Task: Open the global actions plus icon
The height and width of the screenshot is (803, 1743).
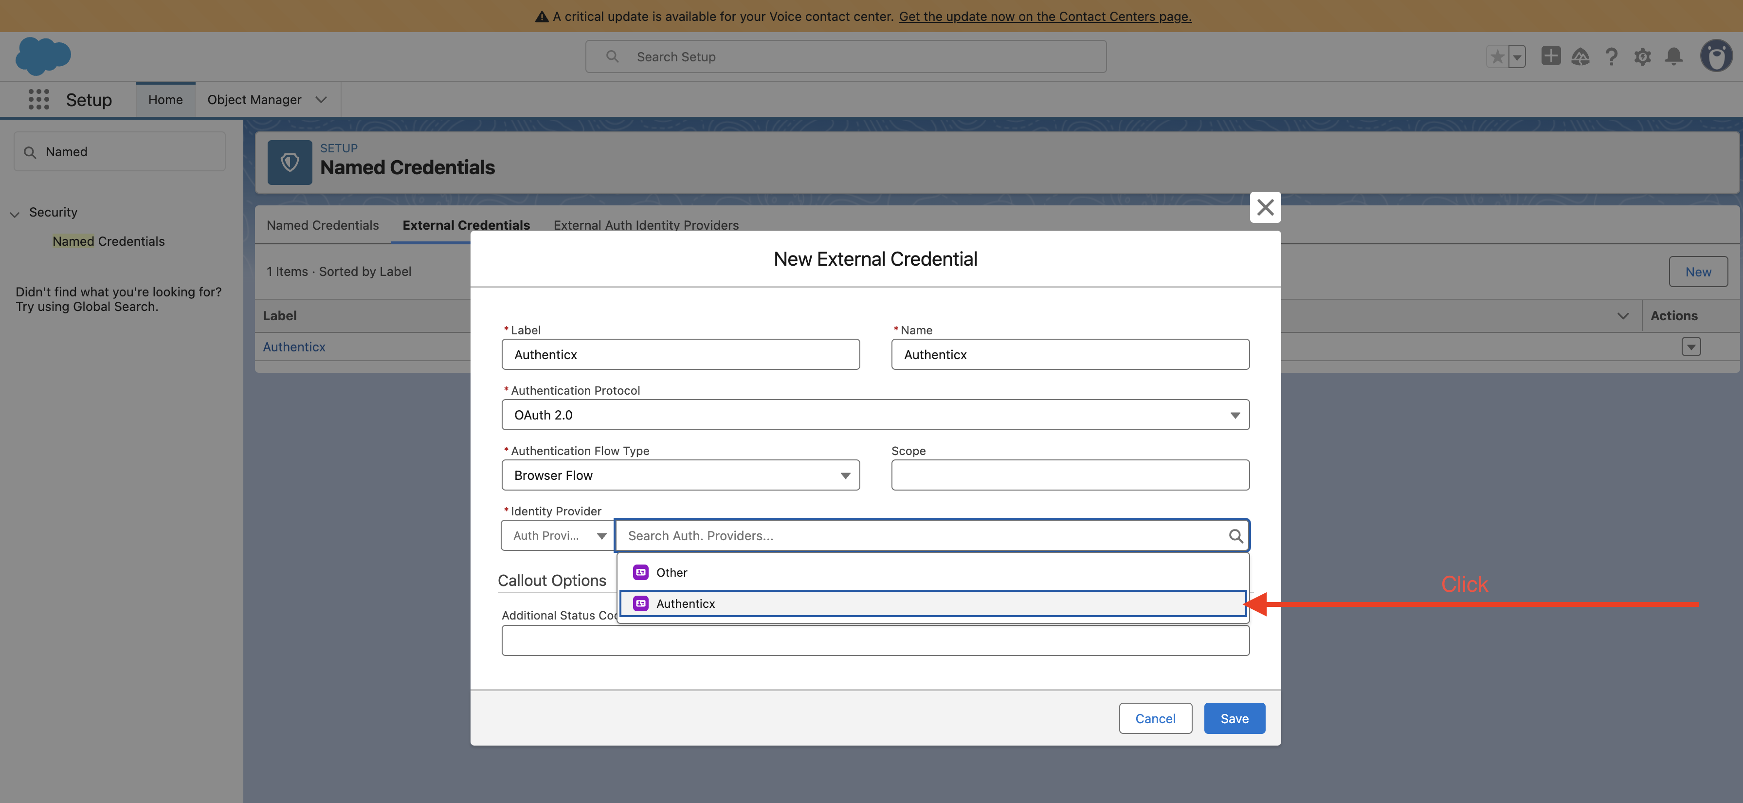Action: pos(1550,56)
